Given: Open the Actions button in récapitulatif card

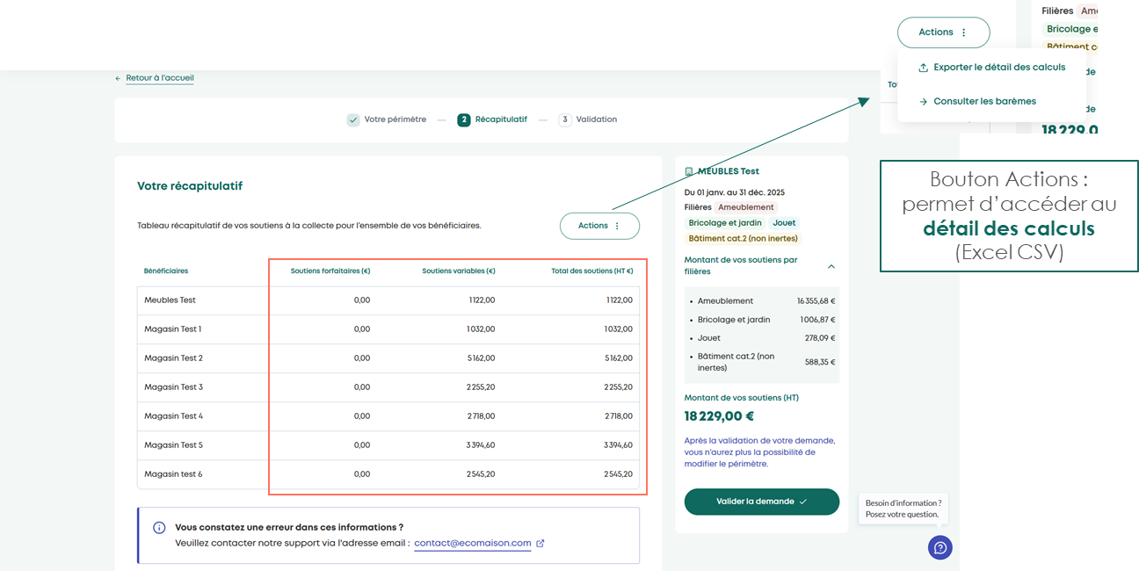Looking at the screenshot, I should coord(599,226).
